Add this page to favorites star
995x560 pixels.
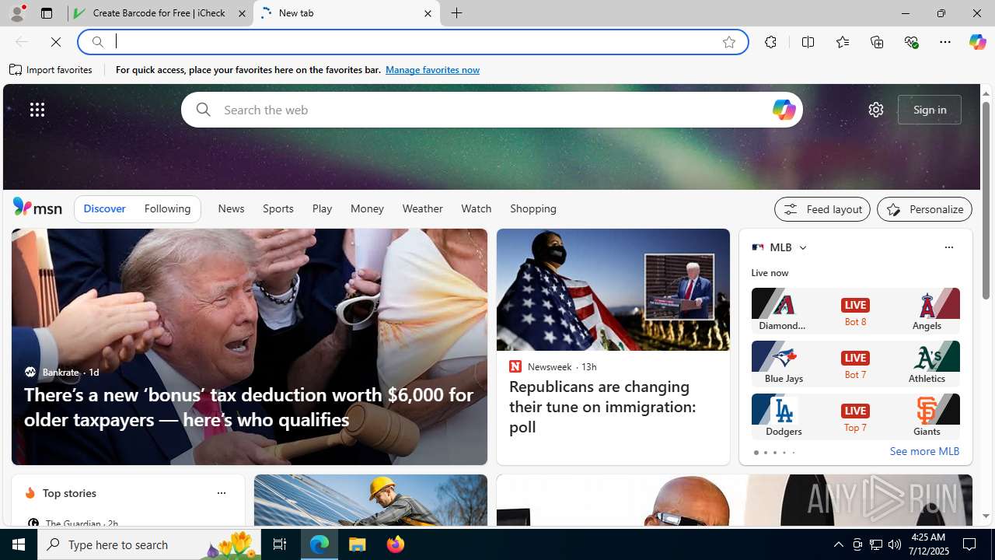coord(729,42)
